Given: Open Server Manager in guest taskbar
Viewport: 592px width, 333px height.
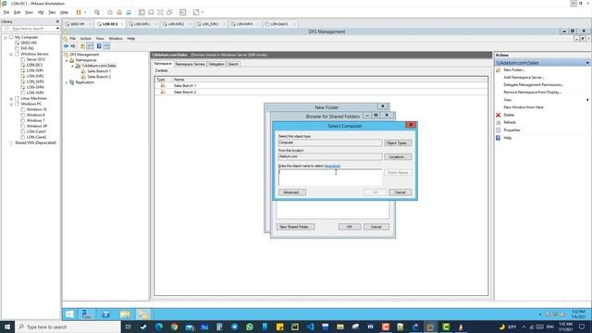Looking at the screenshot, I should point(87,314).
